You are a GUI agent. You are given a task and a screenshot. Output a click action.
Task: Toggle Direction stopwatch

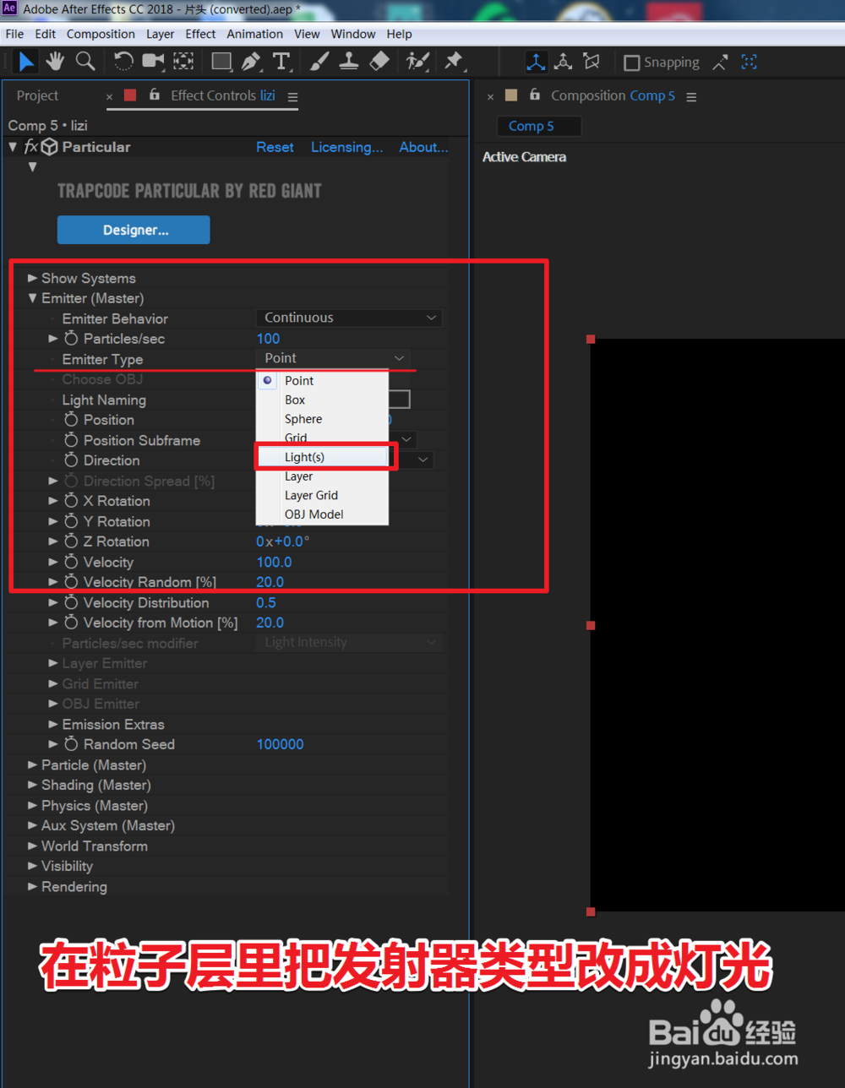(x=71, y=460)
